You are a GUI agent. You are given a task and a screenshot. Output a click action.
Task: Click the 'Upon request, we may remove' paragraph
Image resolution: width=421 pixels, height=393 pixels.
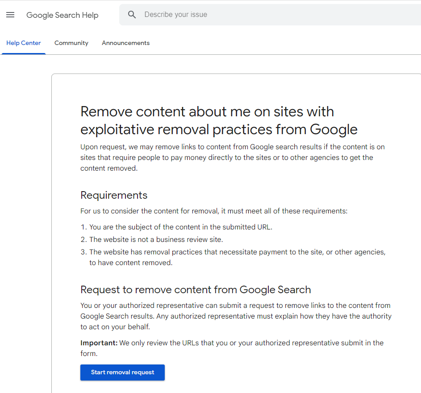(x=232, y=158)
